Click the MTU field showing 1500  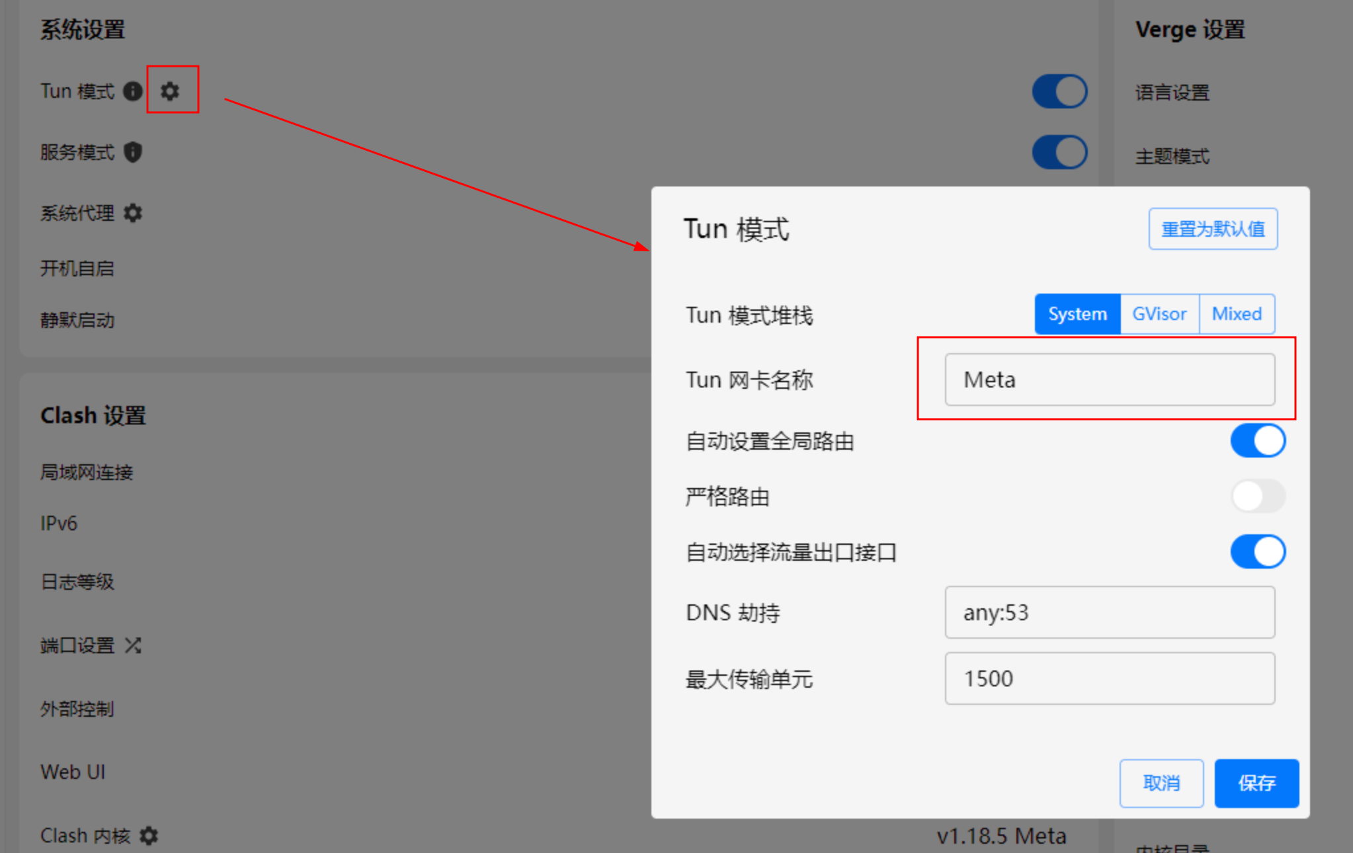(x=1110, y=678)
